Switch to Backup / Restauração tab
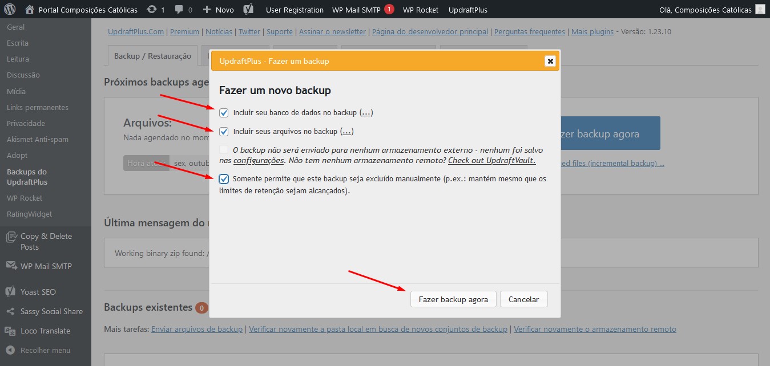This screenshot has height=366, width=770. tap(152, 56)
